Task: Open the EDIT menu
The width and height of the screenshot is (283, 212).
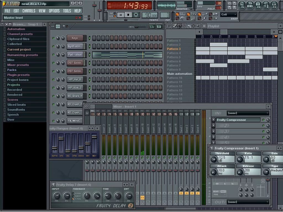Action: (16, 11)
